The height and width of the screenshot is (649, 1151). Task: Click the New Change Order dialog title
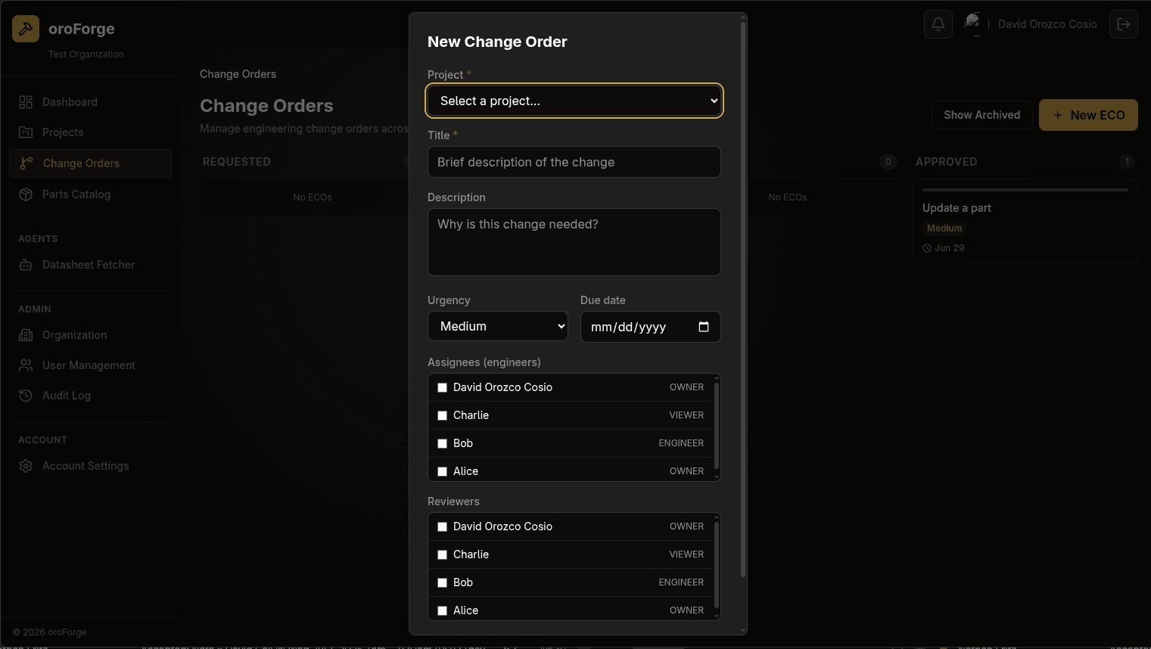tap(497, 42)
